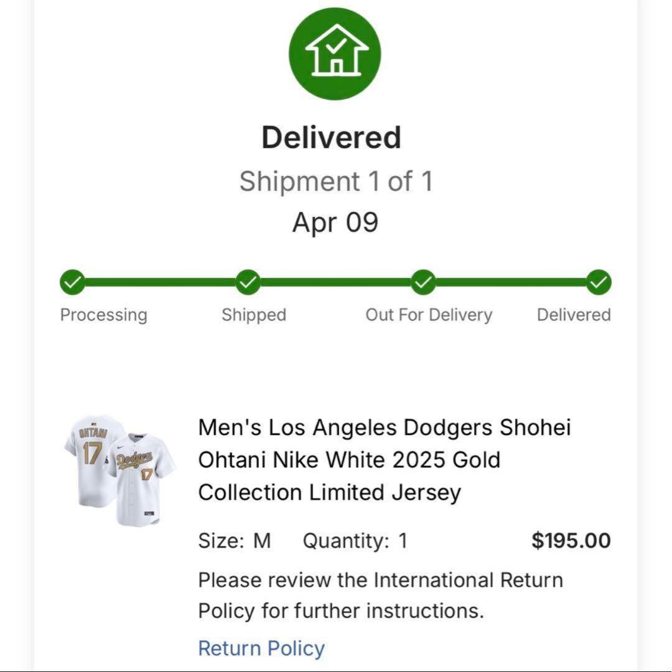Click the green delivered house icon
The height and width of the screenshot is (672, 672).
(335, 54)
